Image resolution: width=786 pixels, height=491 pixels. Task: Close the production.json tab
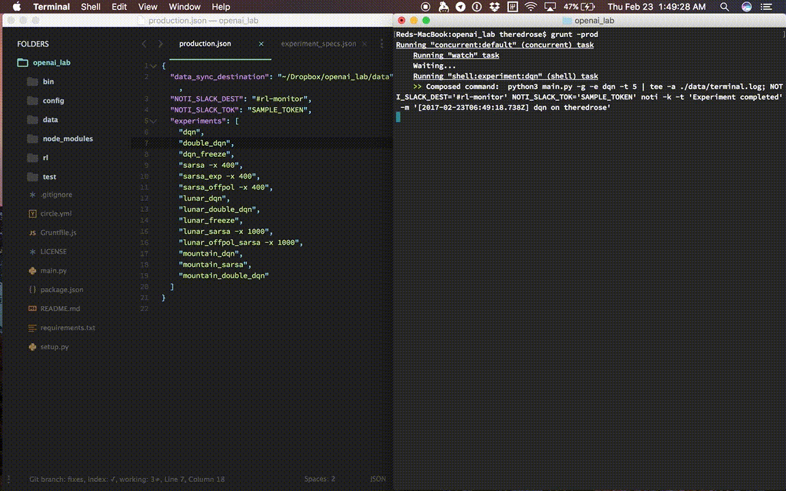261,44
